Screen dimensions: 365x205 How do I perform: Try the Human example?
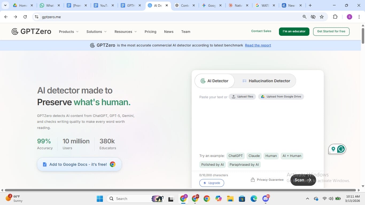click(271, 156)
